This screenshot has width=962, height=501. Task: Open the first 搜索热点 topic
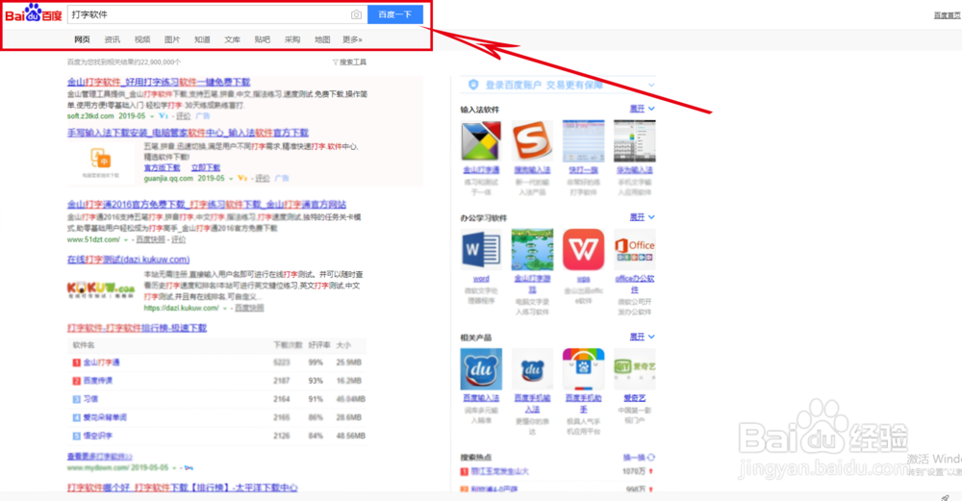pyautogui.click(x=500, y=471)
